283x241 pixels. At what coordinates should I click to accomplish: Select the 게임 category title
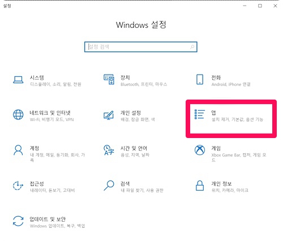(x=216, y=148)
